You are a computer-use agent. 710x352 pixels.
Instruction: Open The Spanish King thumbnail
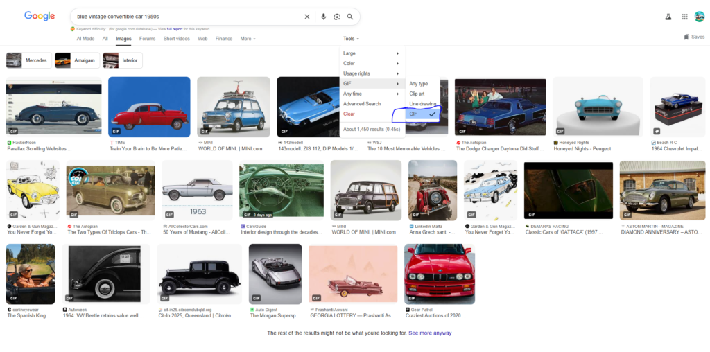click(x=31, y=274)
